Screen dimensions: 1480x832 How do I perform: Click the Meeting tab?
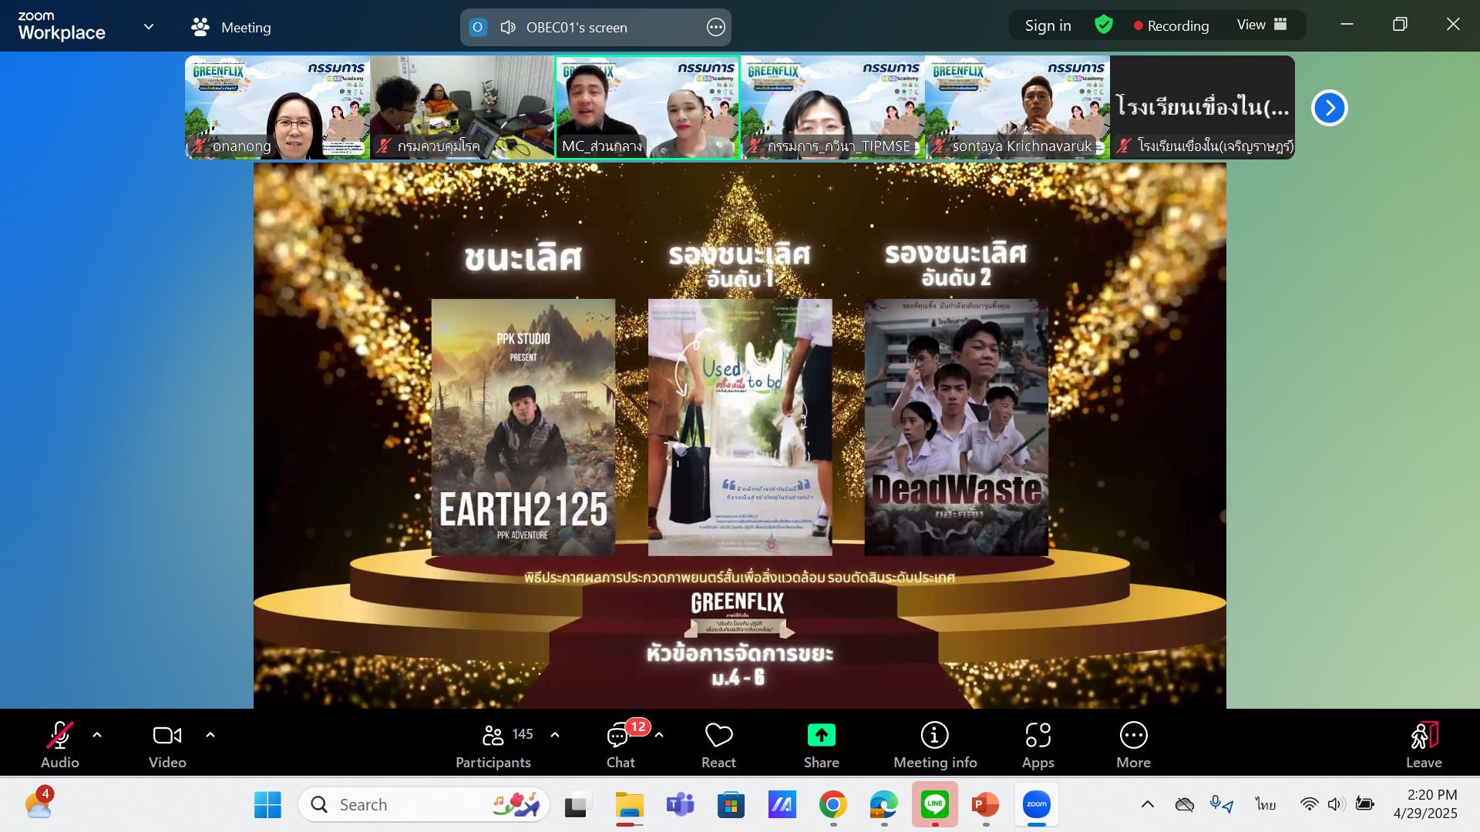(x=231, y=27)
